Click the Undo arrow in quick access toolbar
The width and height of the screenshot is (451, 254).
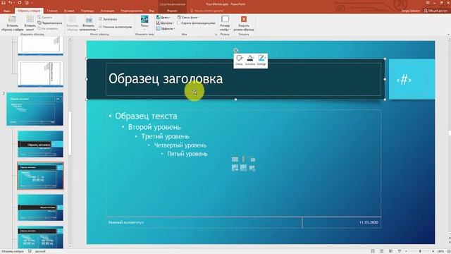pos(11,3)
